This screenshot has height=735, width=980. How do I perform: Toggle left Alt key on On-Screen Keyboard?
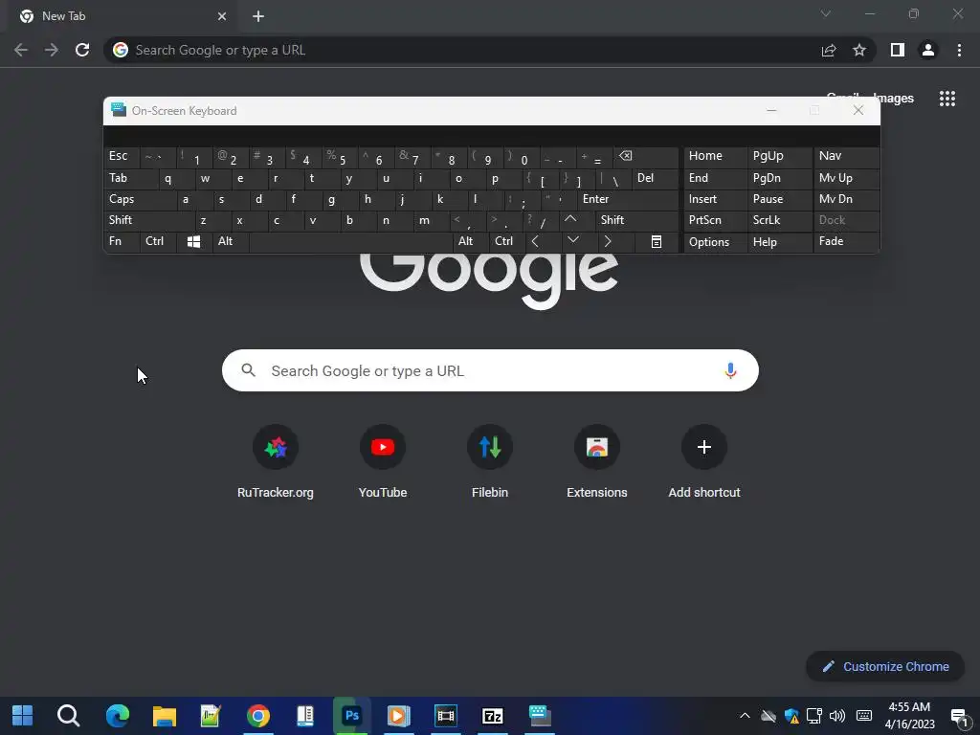[x=231, y=241]
